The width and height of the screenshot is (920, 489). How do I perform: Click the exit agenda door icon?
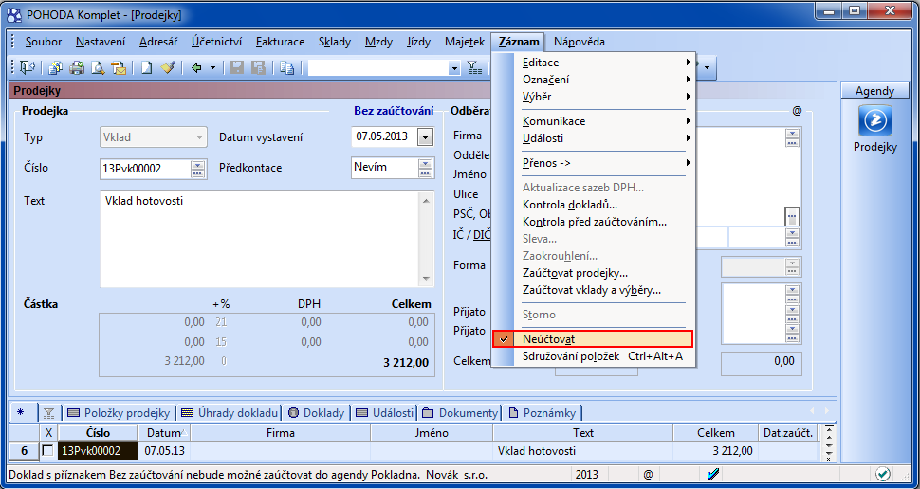[27, 68]
